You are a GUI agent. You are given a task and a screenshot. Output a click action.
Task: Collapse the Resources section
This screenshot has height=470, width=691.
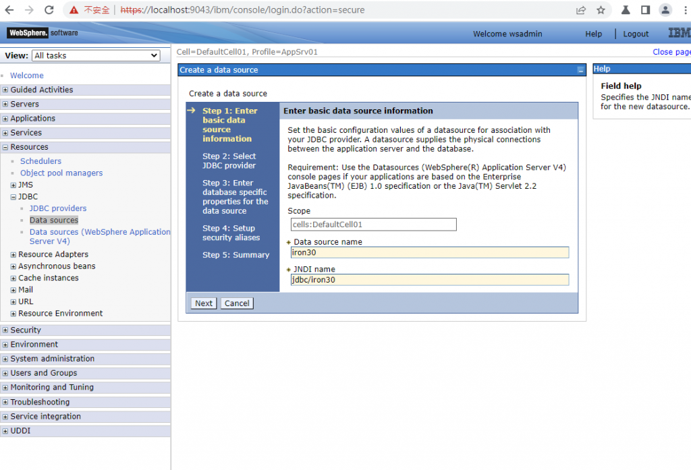[5, 147]
